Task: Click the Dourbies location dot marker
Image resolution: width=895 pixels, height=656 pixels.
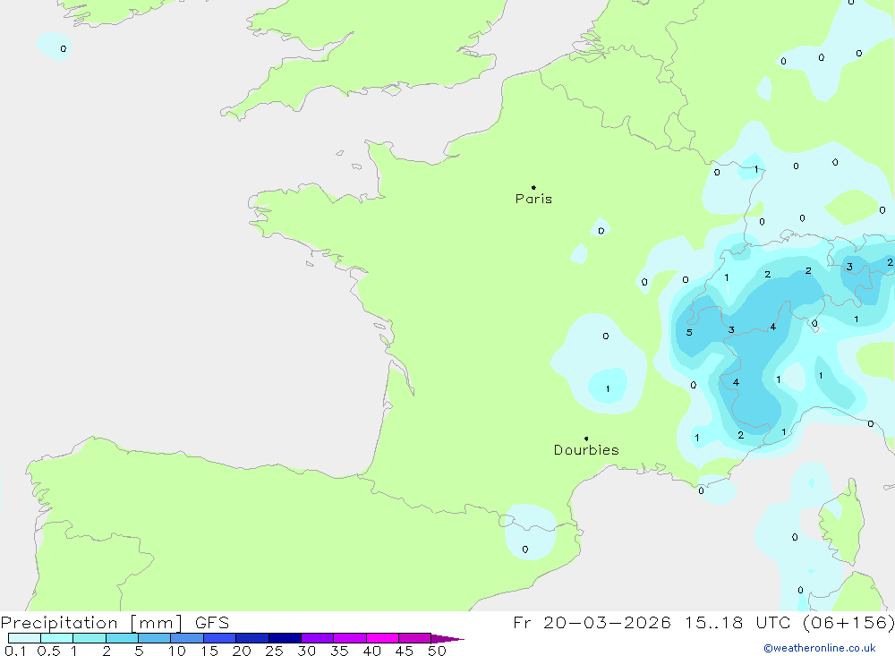Action: pyautogui.click(x=586, y=439)
